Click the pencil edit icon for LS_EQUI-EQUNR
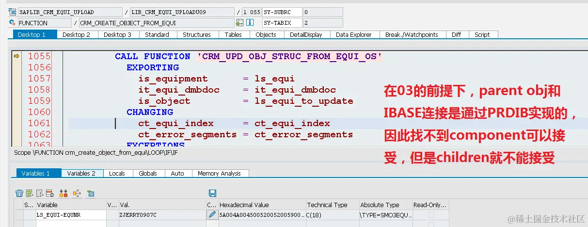The image size is (588, 227). tap(212, 214)
